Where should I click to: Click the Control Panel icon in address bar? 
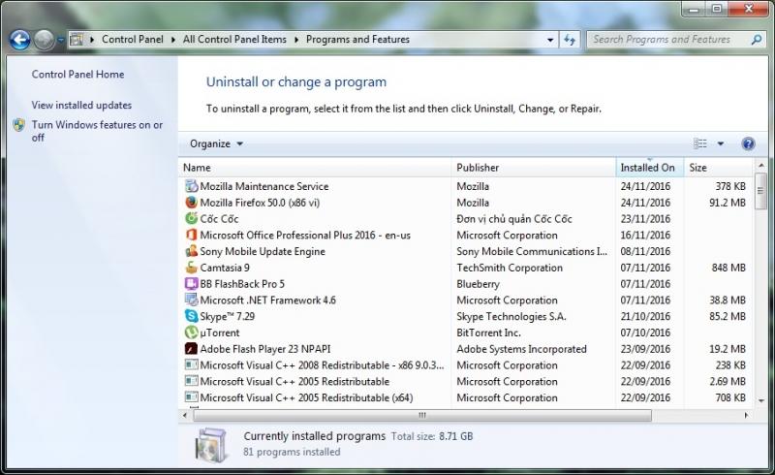pyautogui.click(x=77, y=40)
